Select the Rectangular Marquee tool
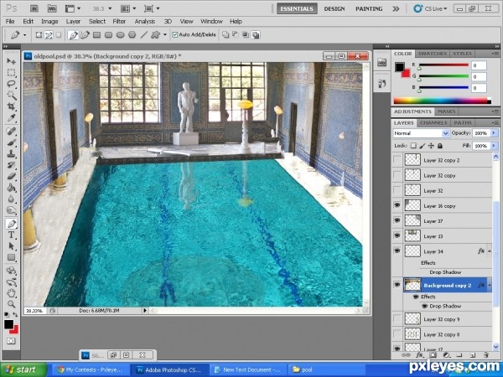Viewport: 503px width, 377px height. click(11, 72)
